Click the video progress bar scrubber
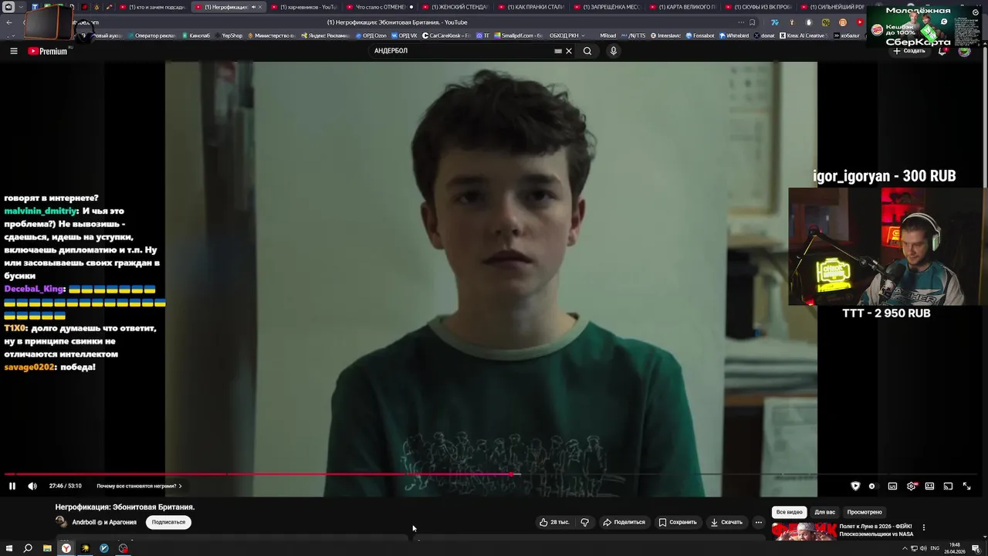This screenshot has height=556, width=988. click(512, 474)
